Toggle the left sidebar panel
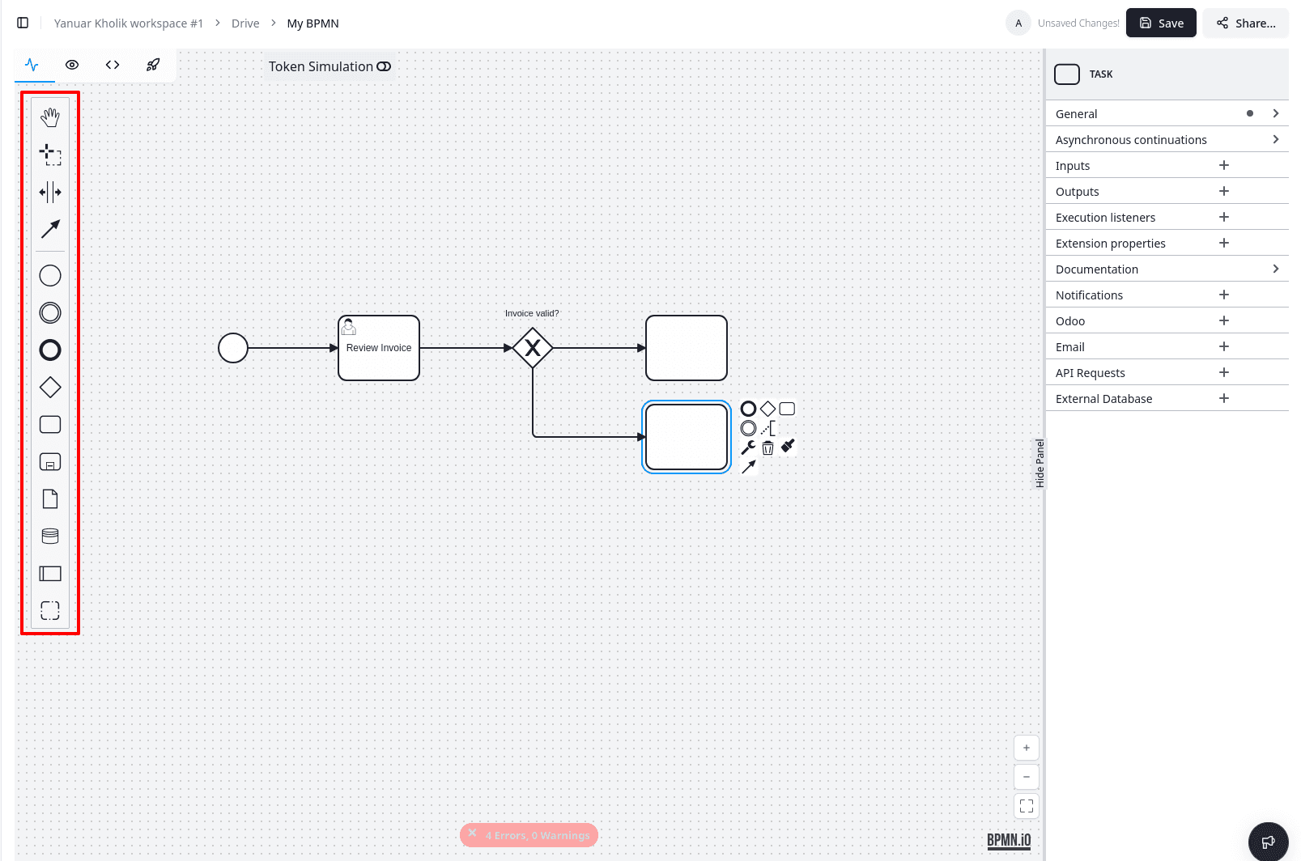The image size is (1301, 861). tap(23, 23)
